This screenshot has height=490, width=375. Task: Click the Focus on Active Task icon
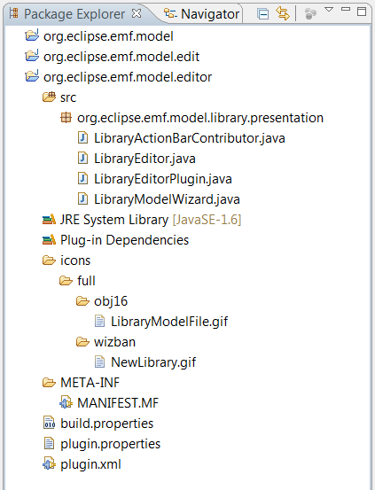point(310,14)
